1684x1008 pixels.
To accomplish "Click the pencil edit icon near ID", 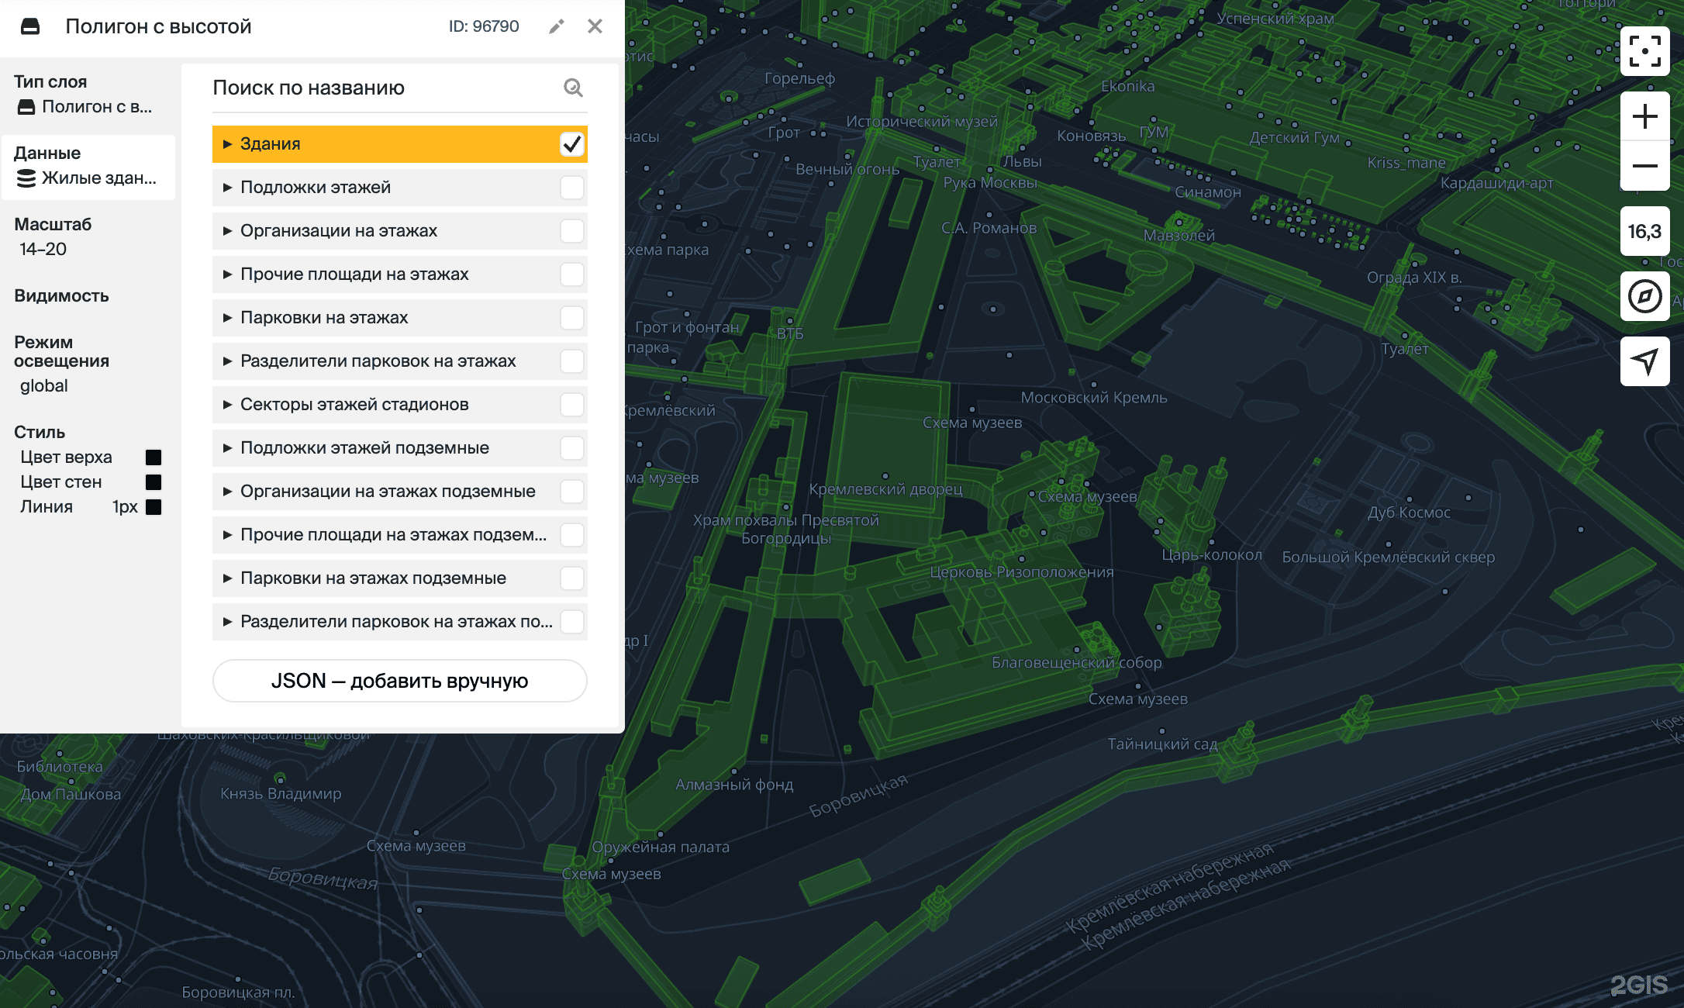I will pyautogui.click(x=556, y=26).
